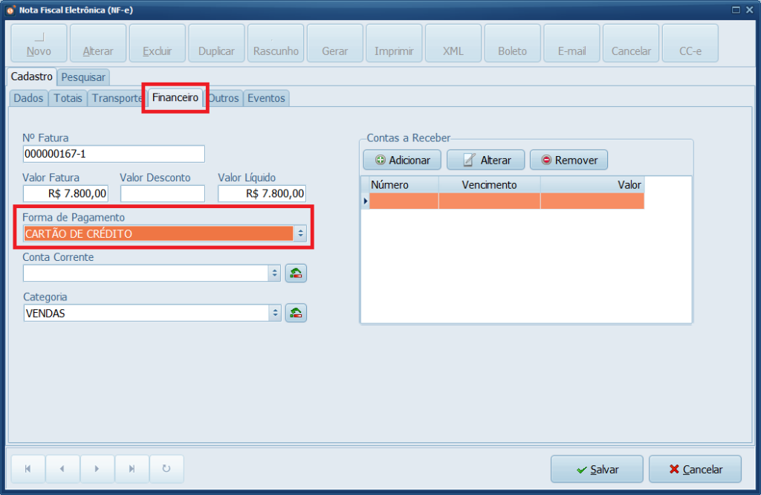Click the Alterar toolbar button at top
The width and height of the screenshot is (761, 495).
pyautogui.click(x=98, y=43)
